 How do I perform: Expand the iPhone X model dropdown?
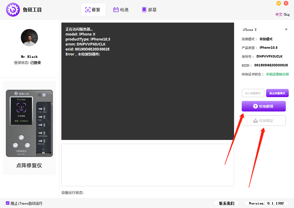pos(264,30)
